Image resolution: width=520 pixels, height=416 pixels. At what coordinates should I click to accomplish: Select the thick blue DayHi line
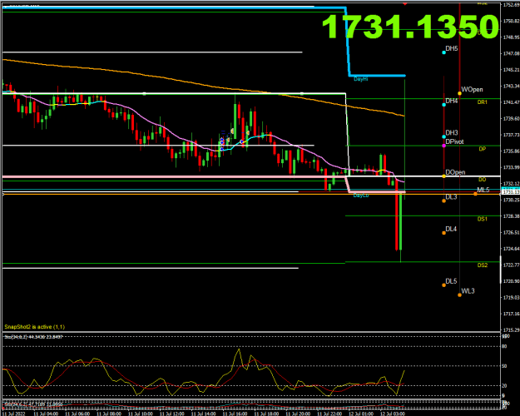[x=348, y=42]
